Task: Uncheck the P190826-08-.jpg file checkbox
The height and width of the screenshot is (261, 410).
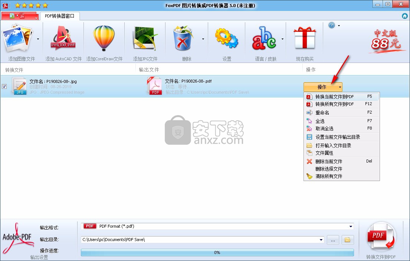Action: (x=4, y=86)
